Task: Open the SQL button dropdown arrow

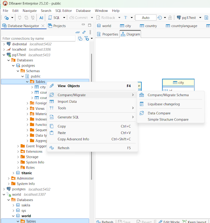Action: tap(64, 18)
